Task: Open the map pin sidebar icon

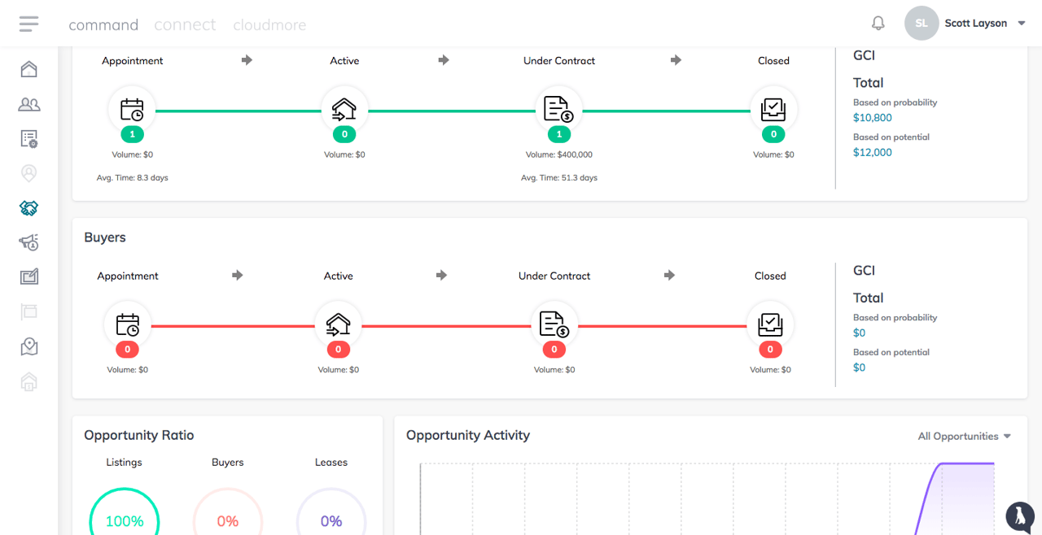Action: tap(29, 346)
